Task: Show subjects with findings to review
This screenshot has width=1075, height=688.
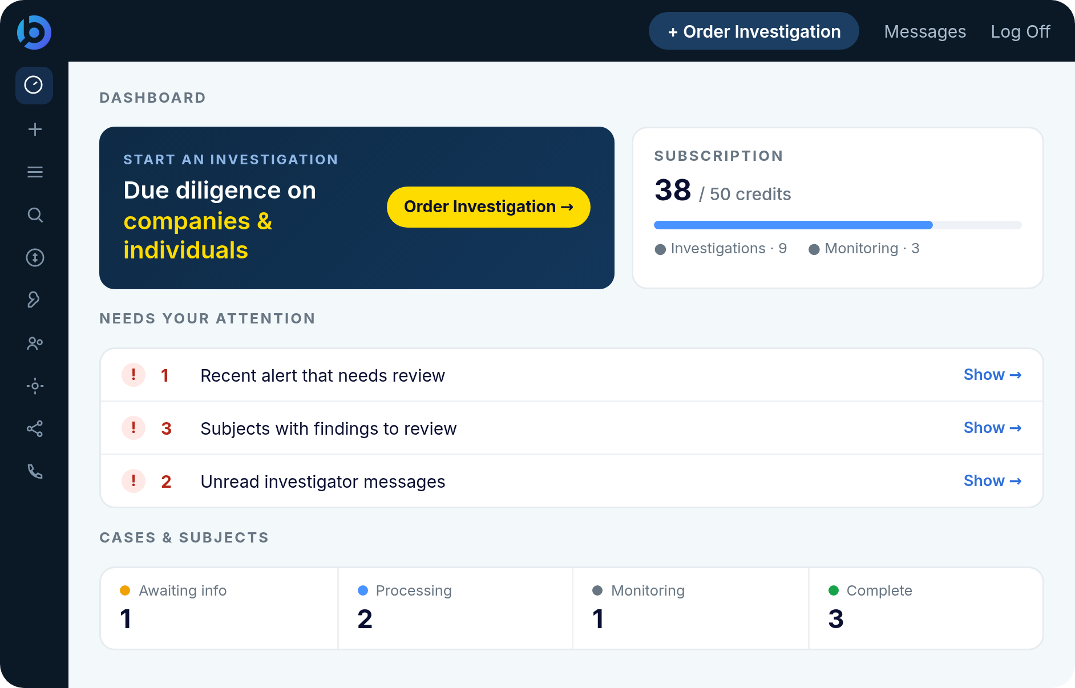Action: pyautogui.click(x=992, y=428)
